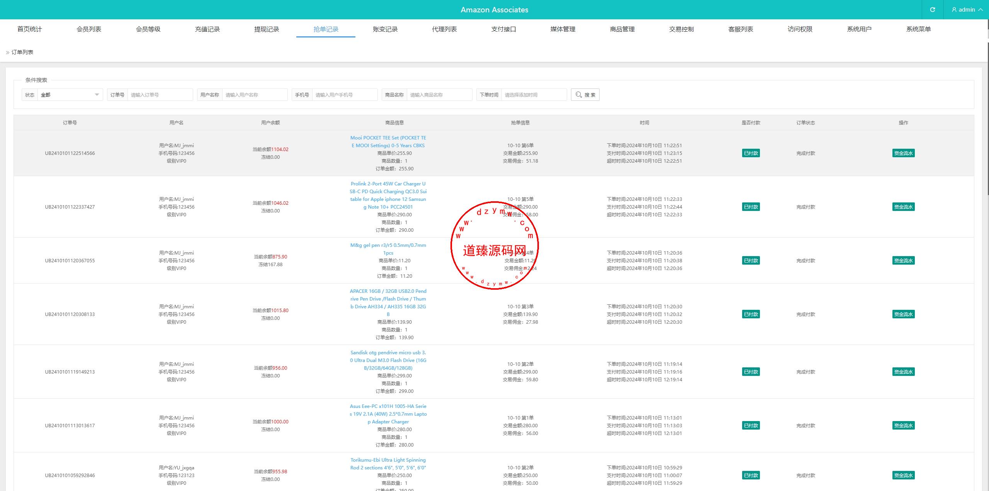Open 媒体管理 tab
The width and height of the screenshot is (989, 491).
point(563,29)
